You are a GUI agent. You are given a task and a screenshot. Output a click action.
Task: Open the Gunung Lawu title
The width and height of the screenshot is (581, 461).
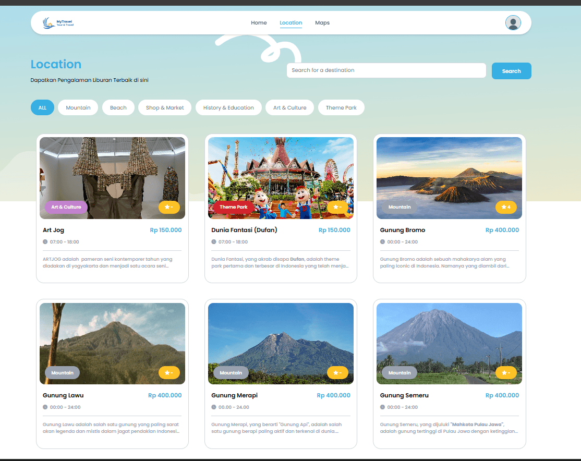click(x=63, y=395)
